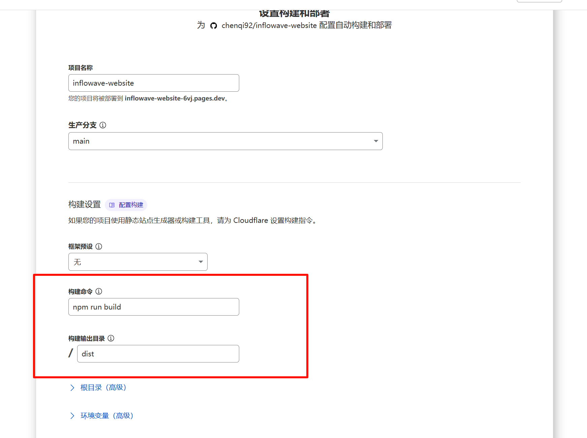The height and width of the screenshot is (438, 587).
Task: Click into the 构建命令 field with npm run build
Action: 154,307
